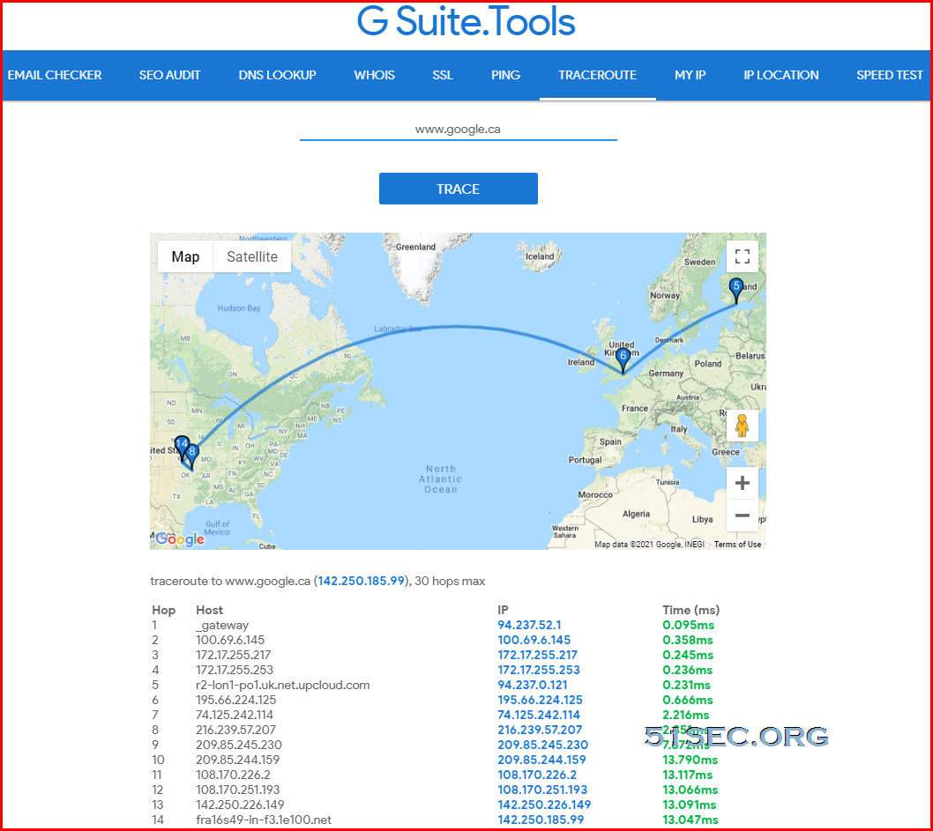Open the Email Checker tab

(x=55, y=76)
